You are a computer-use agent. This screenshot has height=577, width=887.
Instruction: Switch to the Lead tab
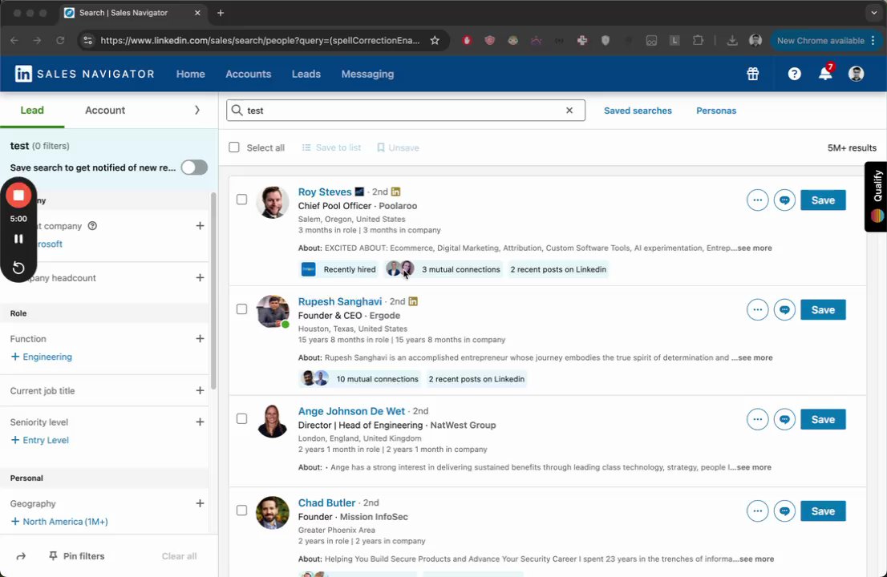32,111
